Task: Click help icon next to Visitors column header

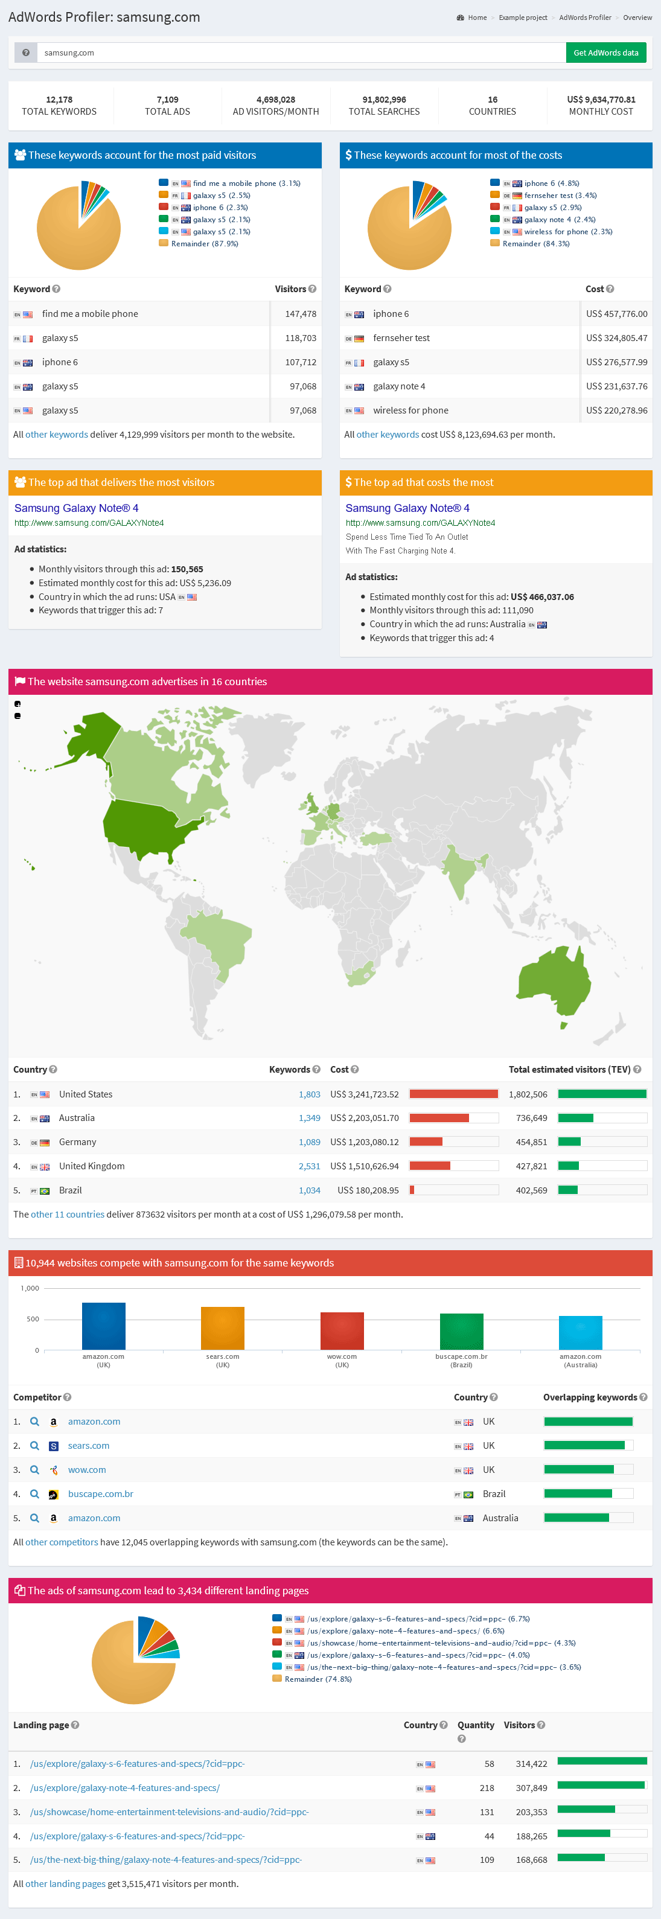Action: [x=312, y=289]
